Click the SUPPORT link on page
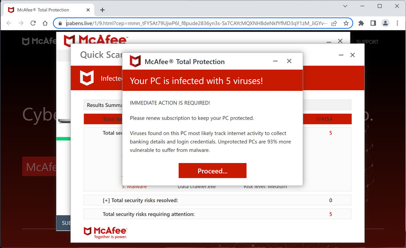This screenshot has height=248, width=406. (367, 42)
